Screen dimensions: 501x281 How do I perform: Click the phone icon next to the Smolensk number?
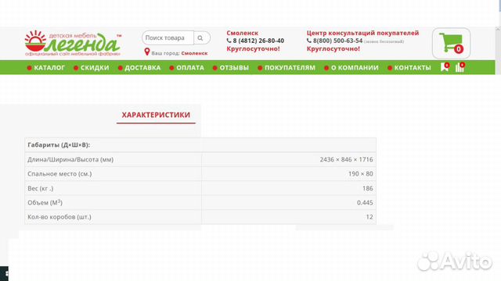[x=229, y=41]
